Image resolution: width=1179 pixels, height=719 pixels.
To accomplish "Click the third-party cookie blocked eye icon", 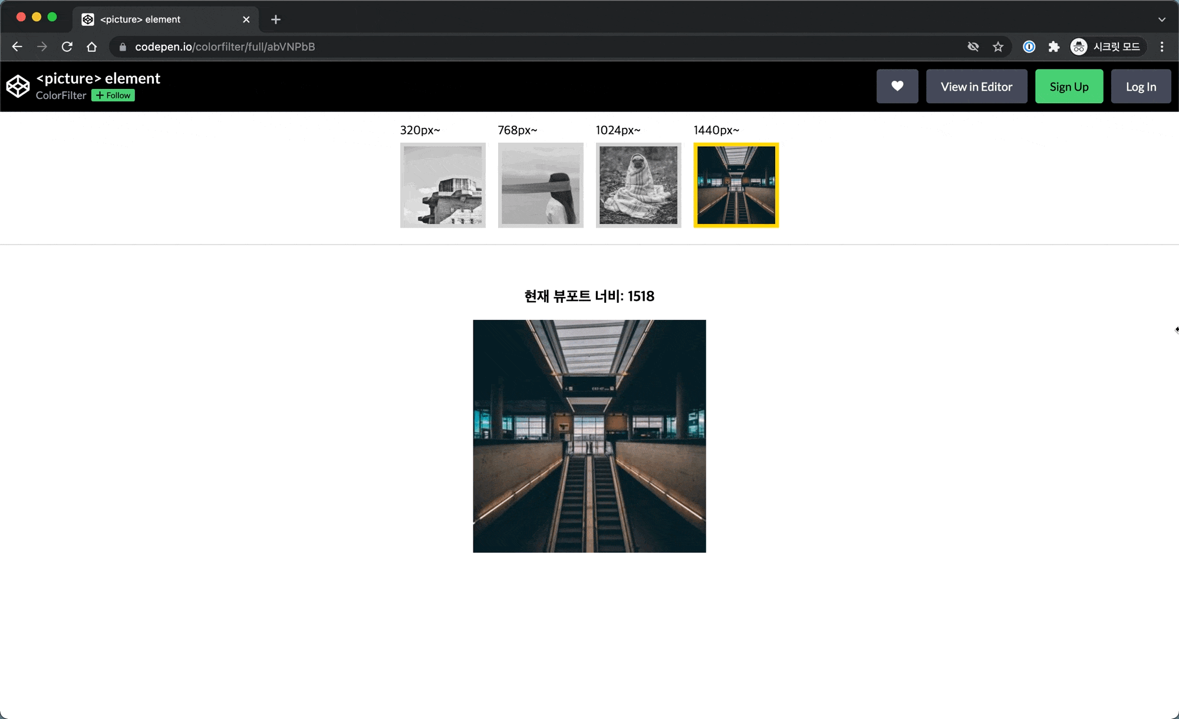I will [973, 47].
